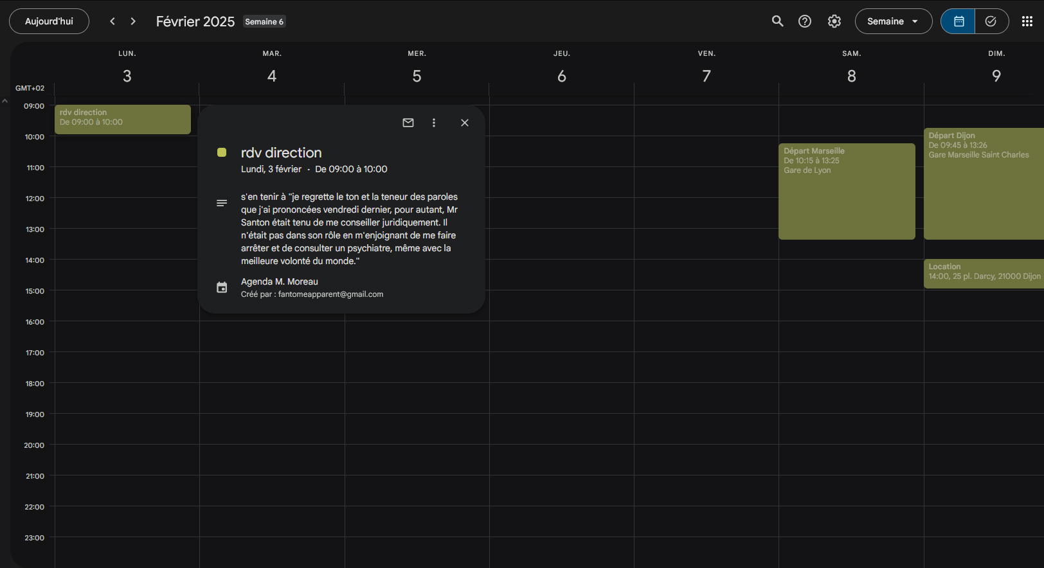Image resolution: width=1044 pixels, height=568 pixels.
Task: Open the Départ Marseille event
Action: [847, 191]
